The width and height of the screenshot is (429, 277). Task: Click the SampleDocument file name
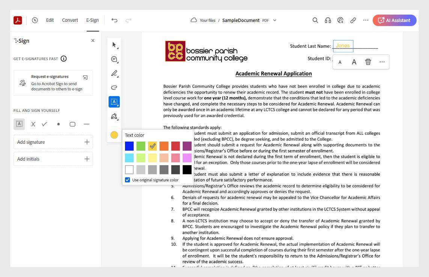[241, 20]
